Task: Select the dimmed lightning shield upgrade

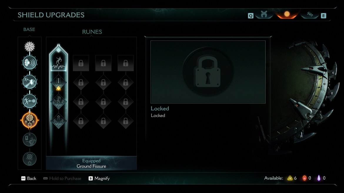Action: 30,139
